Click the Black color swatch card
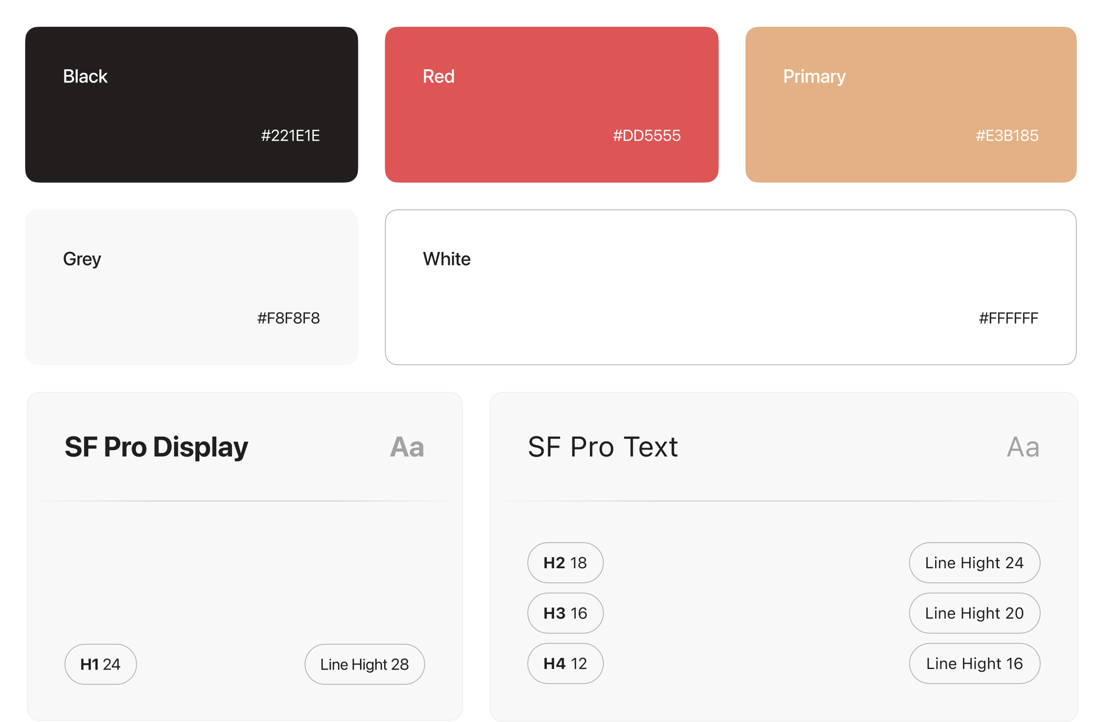 (x=192, y=104)
